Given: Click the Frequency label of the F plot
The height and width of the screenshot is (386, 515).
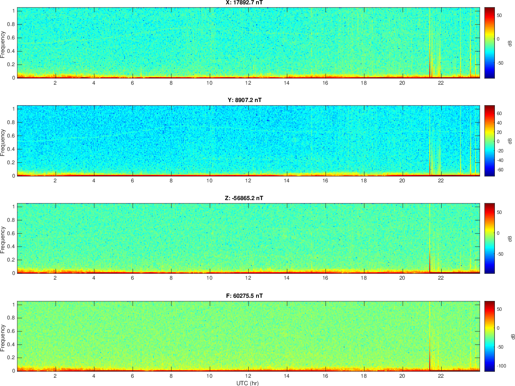Looking at the screenshot, I should [x=3, y=338].
